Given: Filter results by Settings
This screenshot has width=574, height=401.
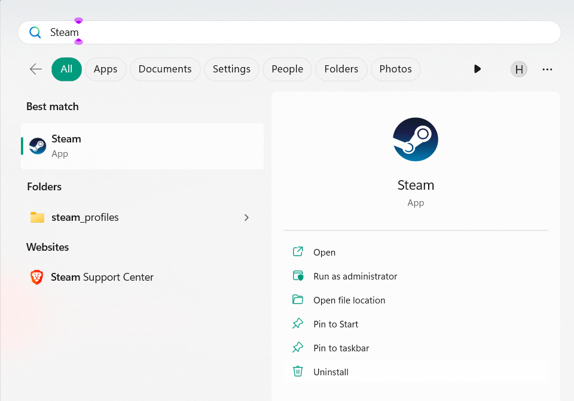Looking at the screenshot, I should tap(231, 69).
